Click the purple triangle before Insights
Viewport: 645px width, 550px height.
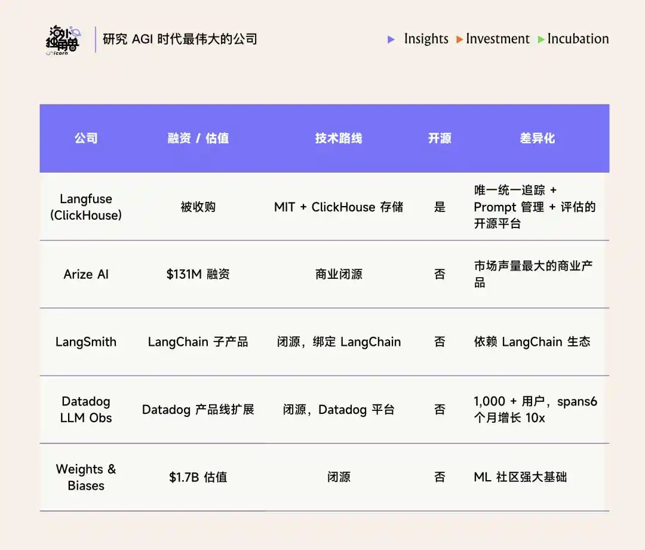point(391,39)
